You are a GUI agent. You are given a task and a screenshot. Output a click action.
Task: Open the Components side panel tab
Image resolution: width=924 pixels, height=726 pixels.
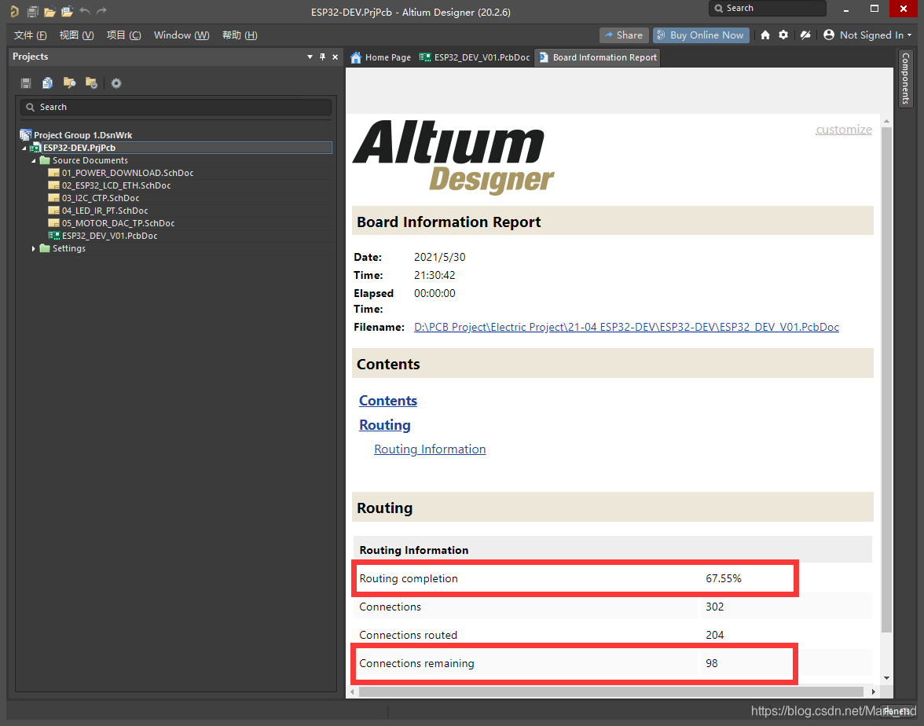[x=905, y=78]
